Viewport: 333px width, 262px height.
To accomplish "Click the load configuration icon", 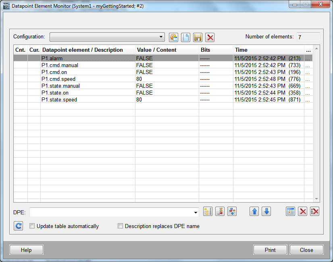I will click(173, 38).
